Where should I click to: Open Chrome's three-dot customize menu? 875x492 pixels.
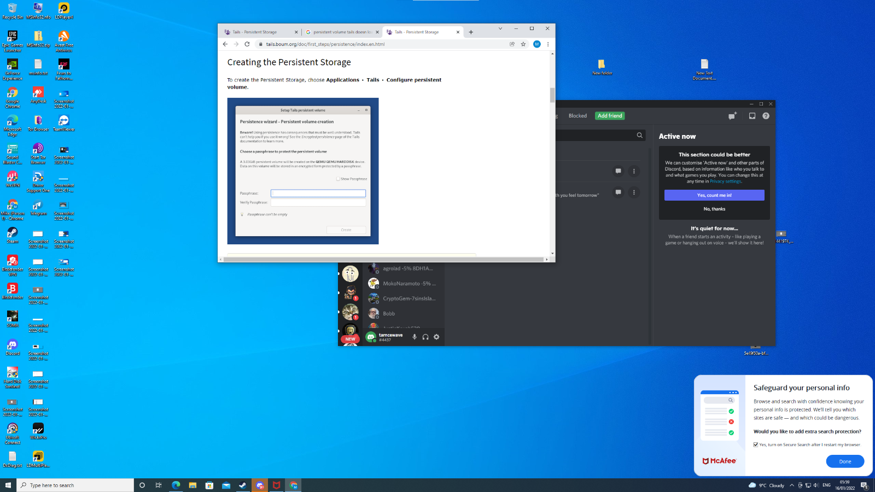point(548,44)
